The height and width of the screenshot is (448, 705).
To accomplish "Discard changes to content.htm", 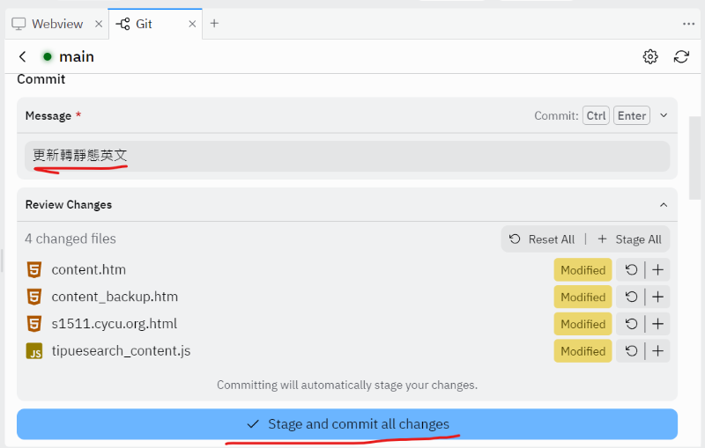I will (x=631, y=270).
